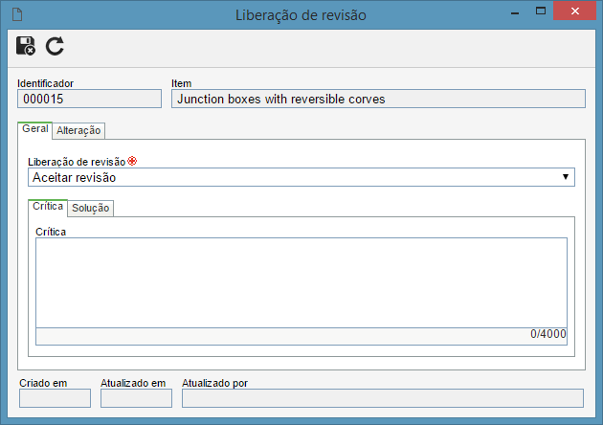
Task: Click the document icon in title bar
Action: click(17, 14)
